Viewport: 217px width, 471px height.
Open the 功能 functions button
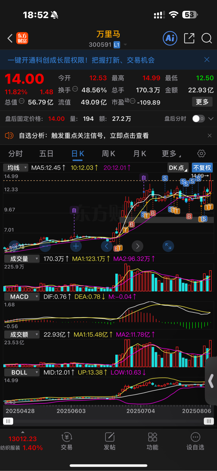tap(153, 441)
